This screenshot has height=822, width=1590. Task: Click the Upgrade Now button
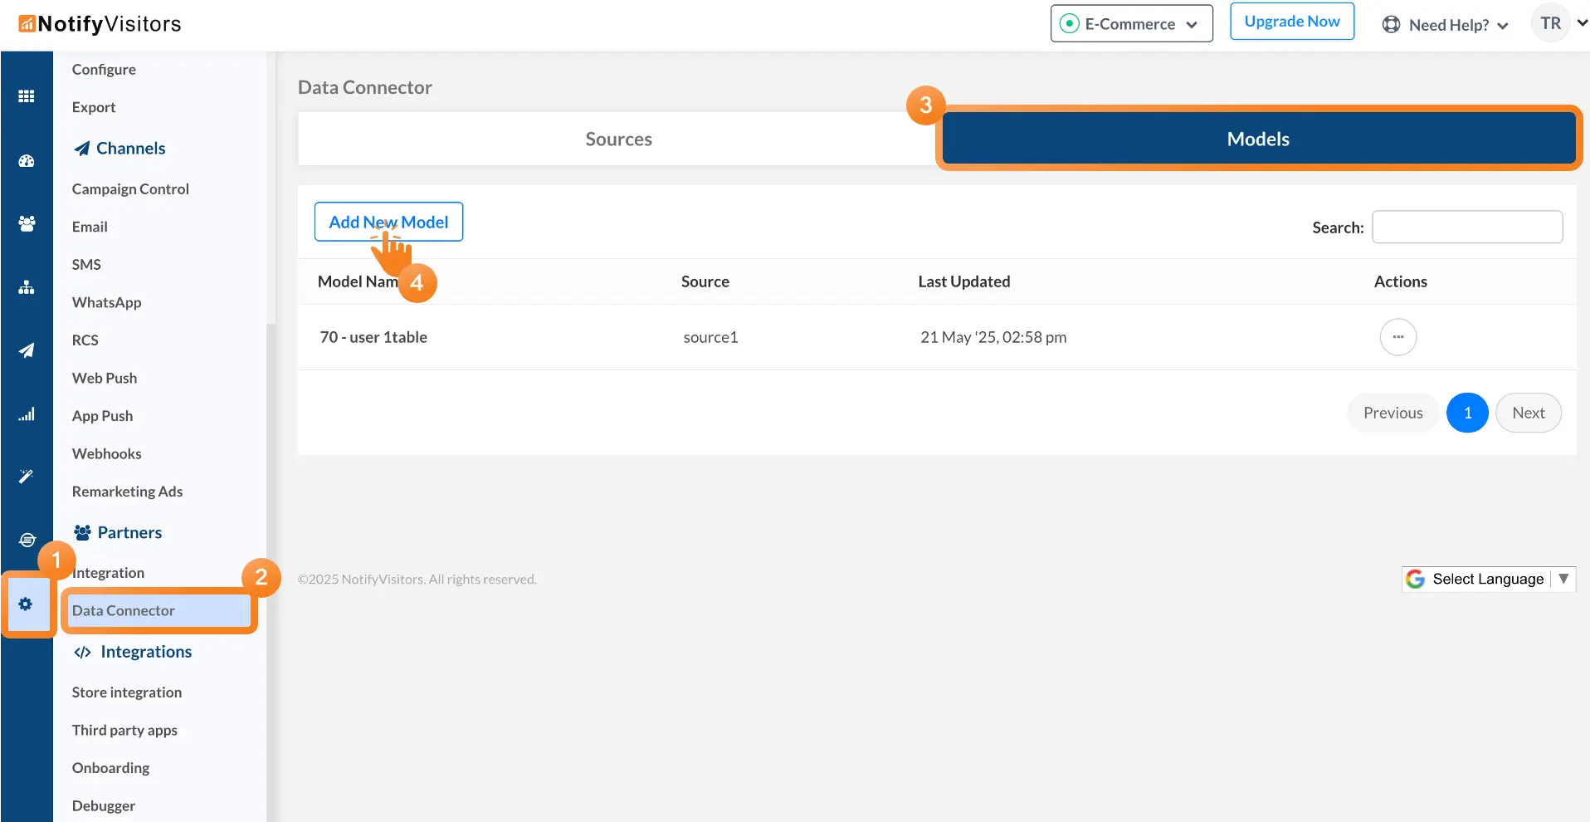pos(1291,22)
